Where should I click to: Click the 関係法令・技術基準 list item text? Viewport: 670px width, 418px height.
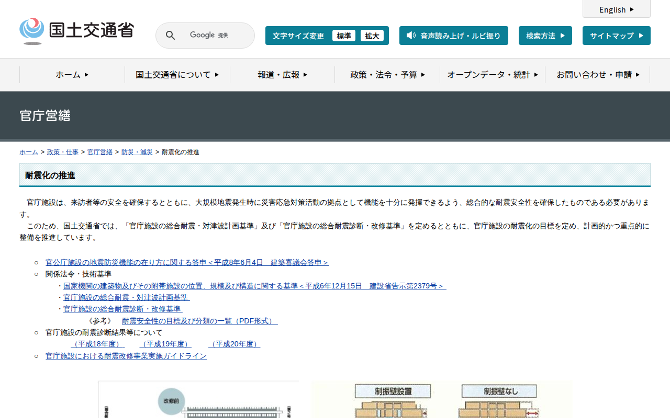point(79,274)
